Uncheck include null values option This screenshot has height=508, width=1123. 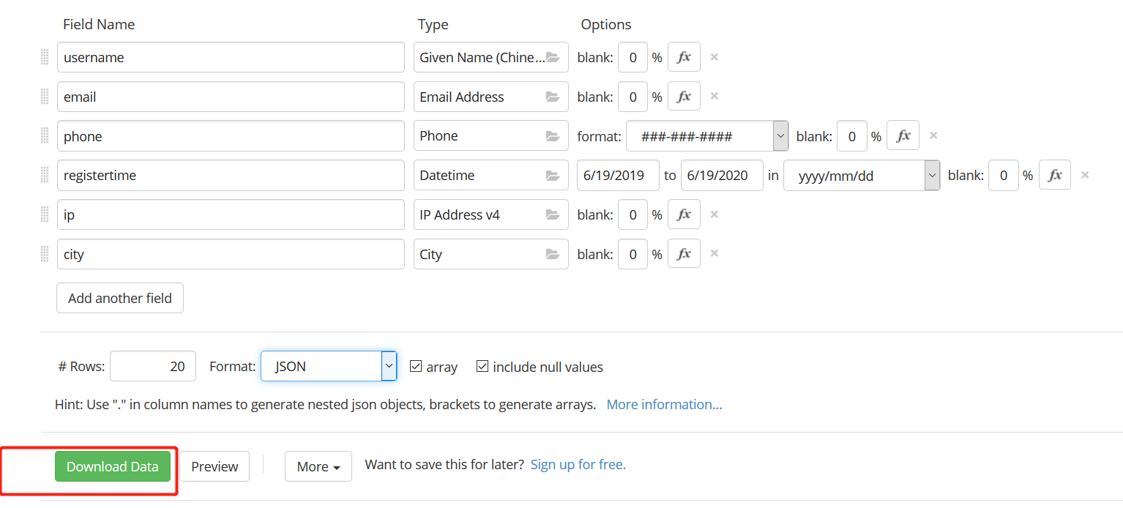482,367
